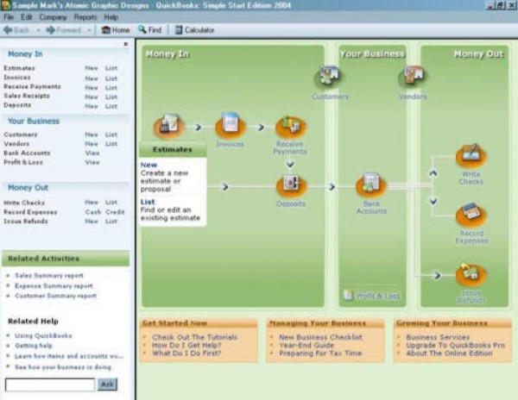Open Profit & Loss in Your Business panel

[x=371, y=296]
